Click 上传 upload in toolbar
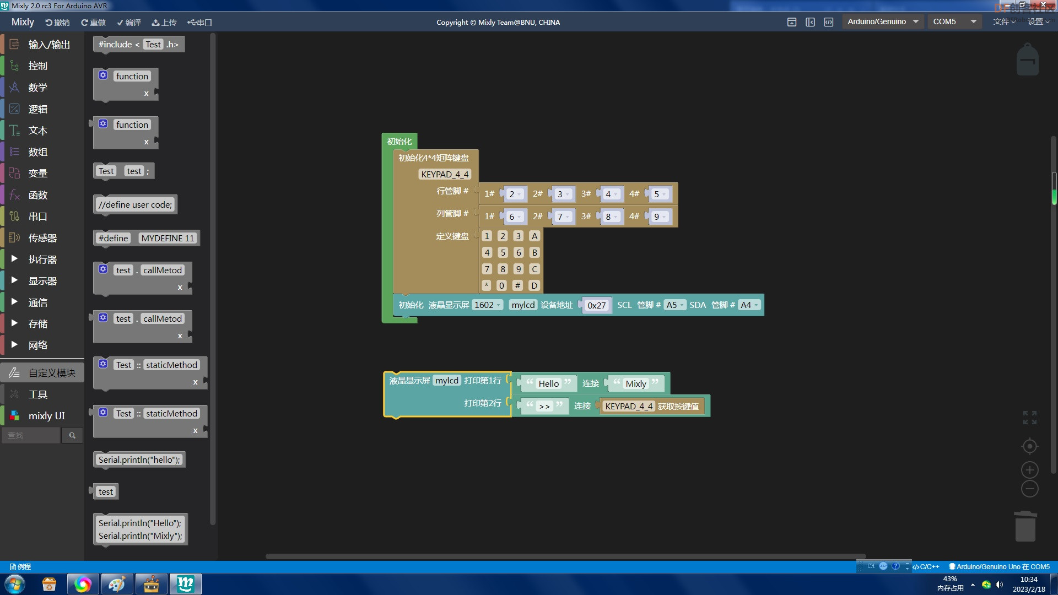 (164, 23)
